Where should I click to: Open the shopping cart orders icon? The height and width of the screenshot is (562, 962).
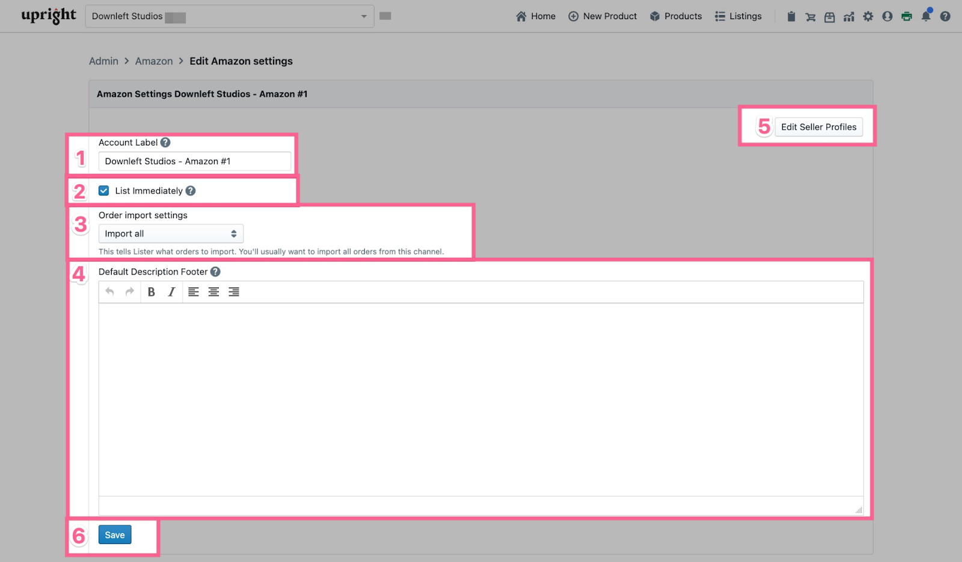(x=810, y=17)
